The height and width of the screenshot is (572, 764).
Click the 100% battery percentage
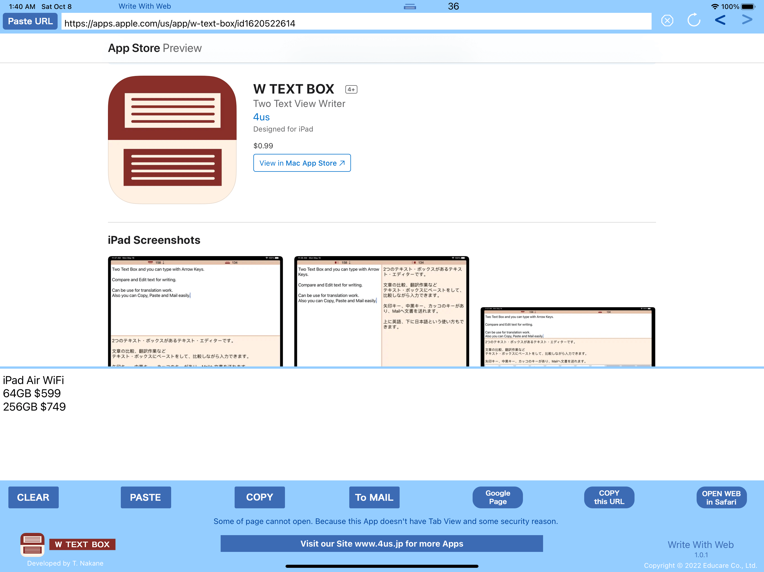[x=730, y=6]
